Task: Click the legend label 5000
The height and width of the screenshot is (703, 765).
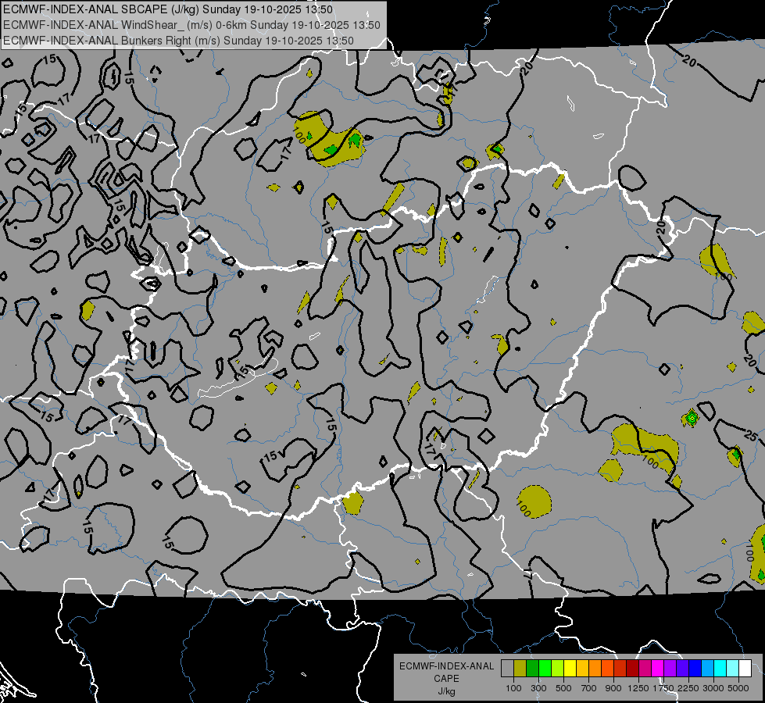Action: click(x=738, y=688)
